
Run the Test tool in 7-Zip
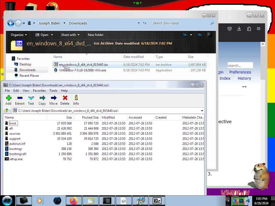31,100
